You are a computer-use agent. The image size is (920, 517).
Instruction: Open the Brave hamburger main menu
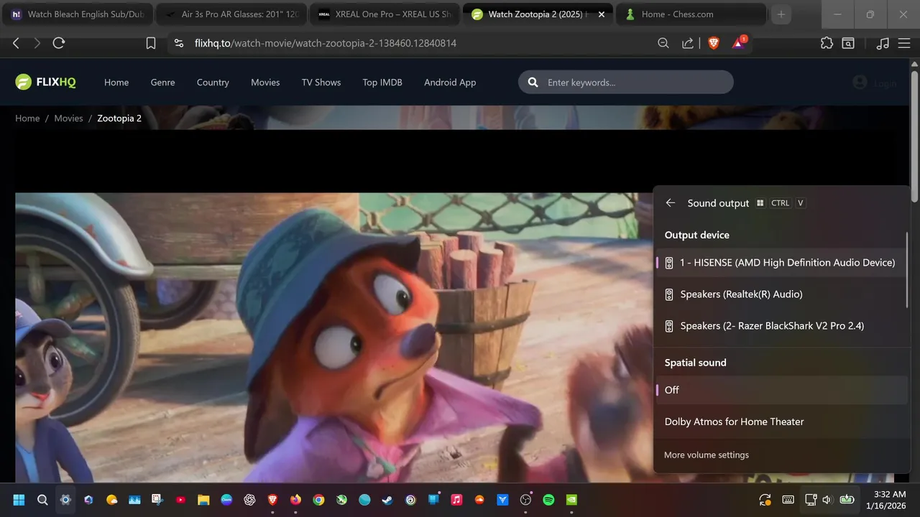click(904, 43)
